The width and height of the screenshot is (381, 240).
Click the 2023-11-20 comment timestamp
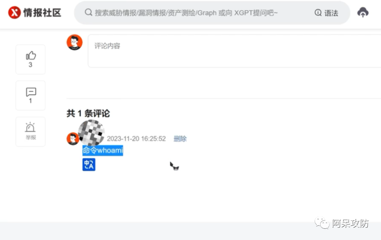point(136,139)
